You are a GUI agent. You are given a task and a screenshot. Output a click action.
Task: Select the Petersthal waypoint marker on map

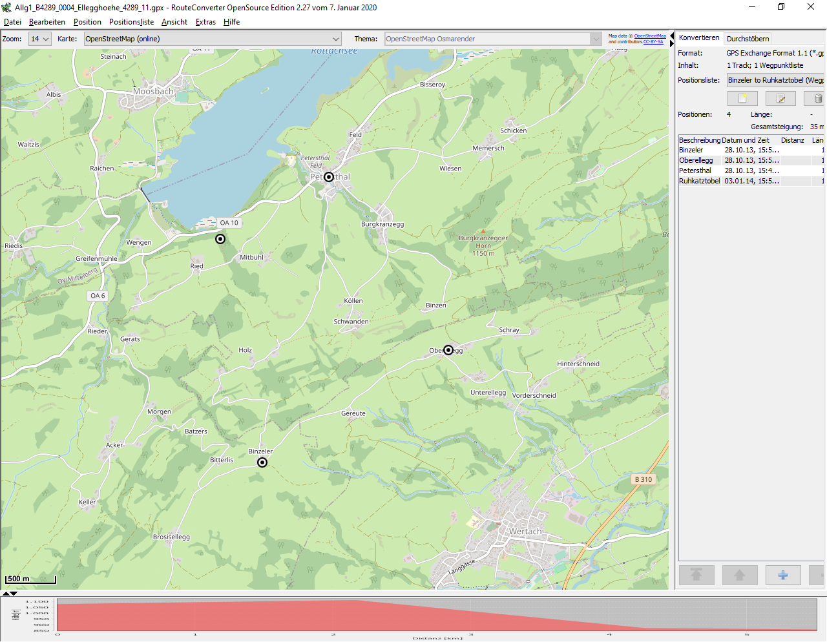point(329,177)
